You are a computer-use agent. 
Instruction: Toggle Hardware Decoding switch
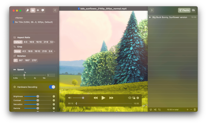(x=52, y=87)
